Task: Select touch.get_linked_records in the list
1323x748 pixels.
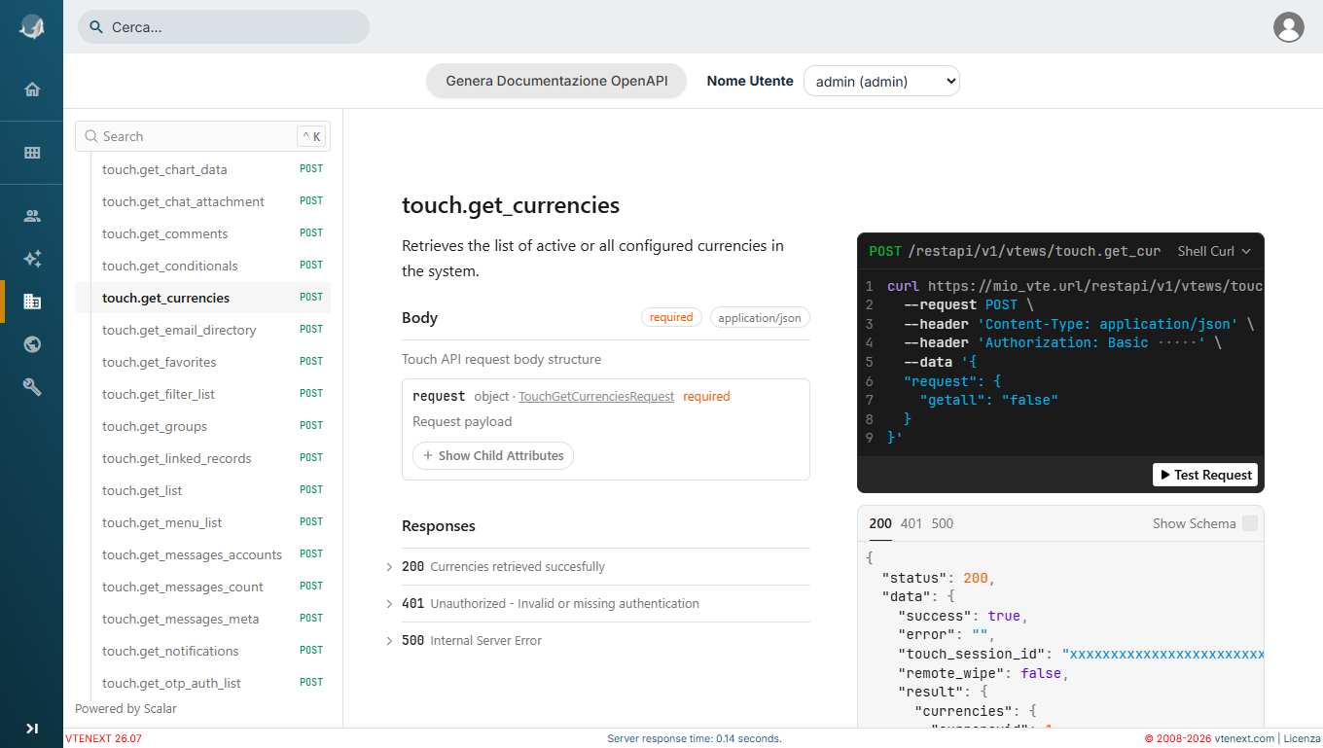Action: point(202,458)
